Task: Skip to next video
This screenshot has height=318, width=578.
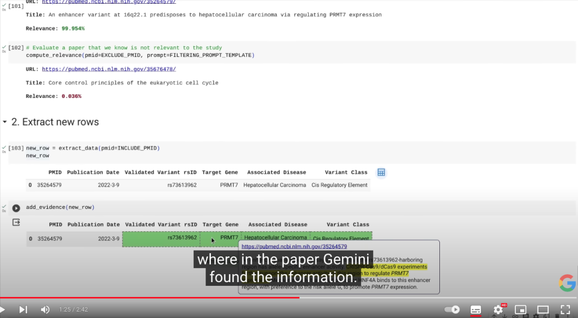Action: click(23, 309)
